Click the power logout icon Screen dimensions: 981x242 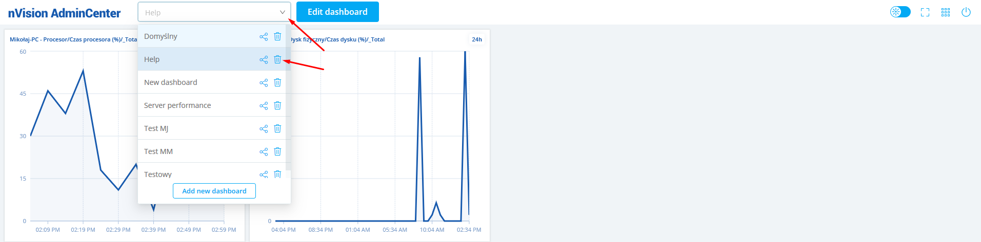click(966, 12)
